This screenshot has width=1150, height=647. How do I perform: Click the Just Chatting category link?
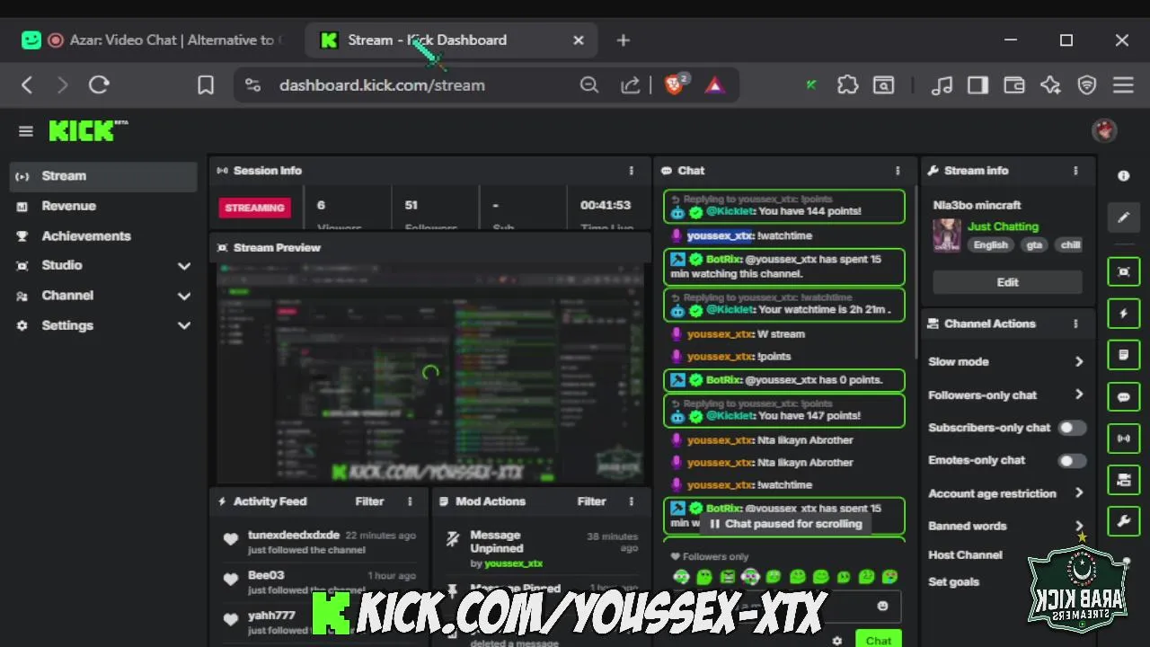tap(1003, 226)
